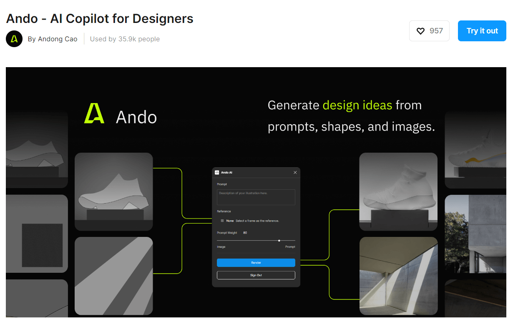This screenshot has height=327, width=513.
Task: Click the Andong Cao avatar icon
Action: (14, 39)
